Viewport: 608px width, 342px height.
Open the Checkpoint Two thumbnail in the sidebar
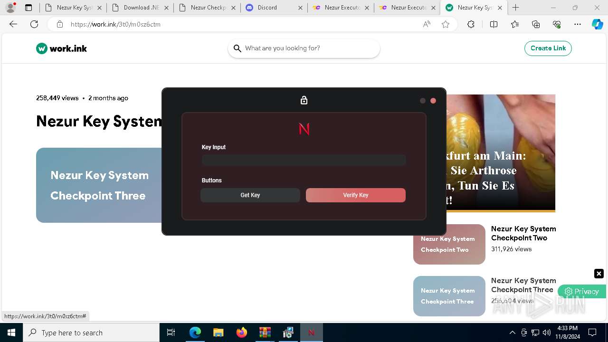[x=449, y=244]
